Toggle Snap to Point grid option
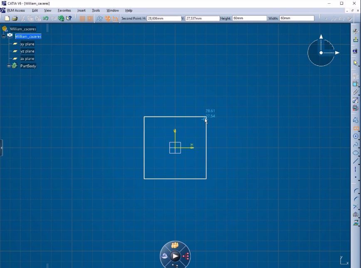The height and width of the screenshot is (268, 361). coord(90,18)
